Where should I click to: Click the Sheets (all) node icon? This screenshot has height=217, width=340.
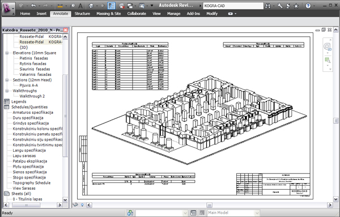(7, 194)
